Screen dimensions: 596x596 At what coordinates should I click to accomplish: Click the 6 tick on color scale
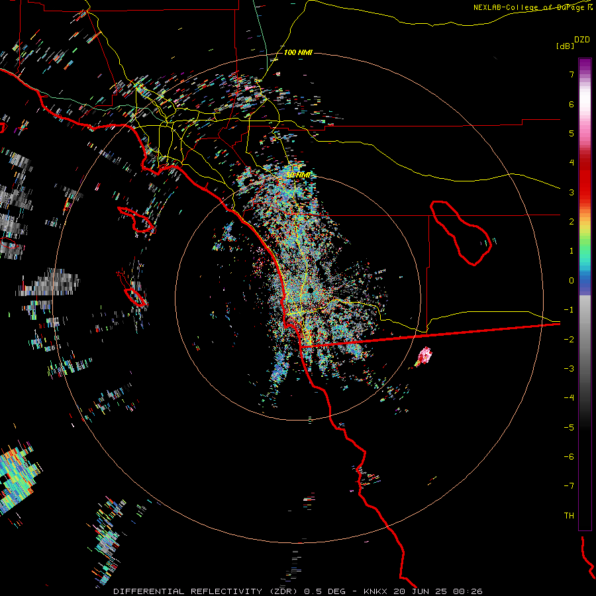(x=571, y=104)
